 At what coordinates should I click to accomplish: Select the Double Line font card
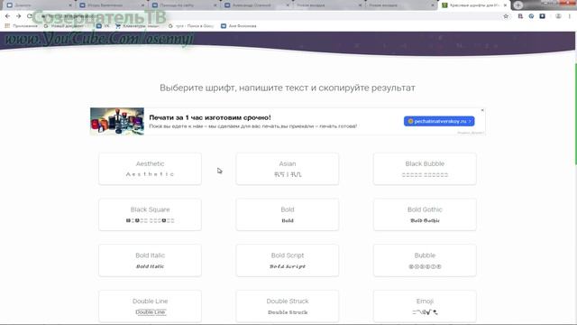151,306
